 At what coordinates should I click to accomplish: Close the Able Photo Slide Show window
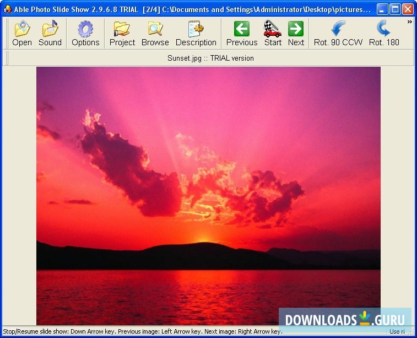(408, 9)
